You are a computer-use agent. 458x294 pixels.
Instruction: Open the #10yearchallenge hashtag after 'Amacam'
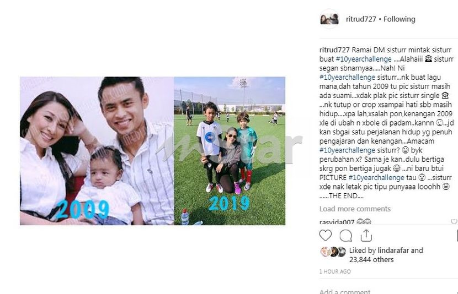pos(347,150)
